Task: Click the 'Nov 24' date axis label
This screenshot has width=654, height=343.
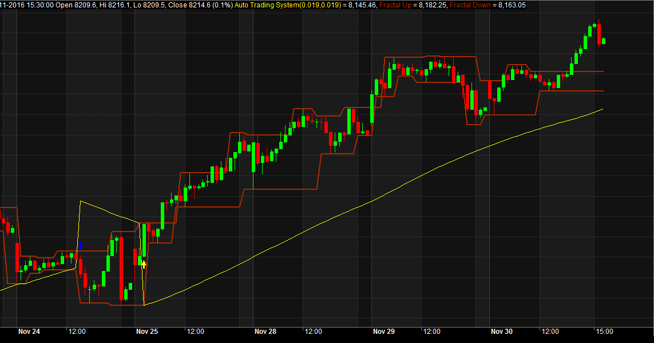Action: tap(29, 332)
